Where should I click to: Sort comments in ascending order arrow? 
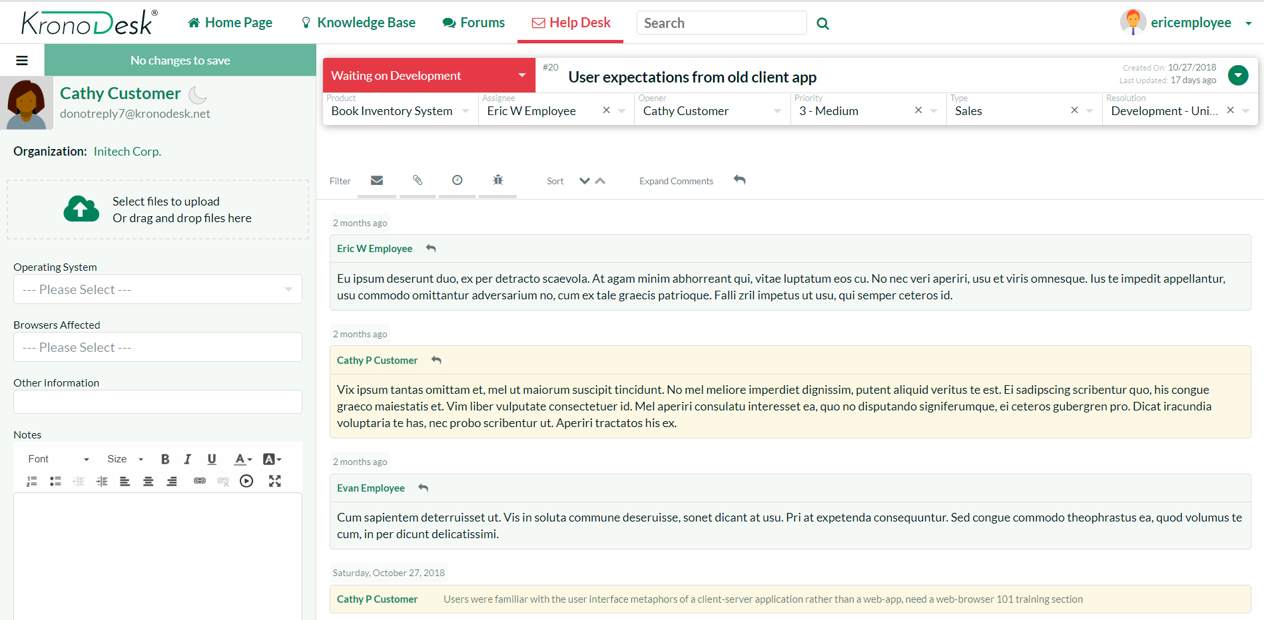tap(600, 181)
